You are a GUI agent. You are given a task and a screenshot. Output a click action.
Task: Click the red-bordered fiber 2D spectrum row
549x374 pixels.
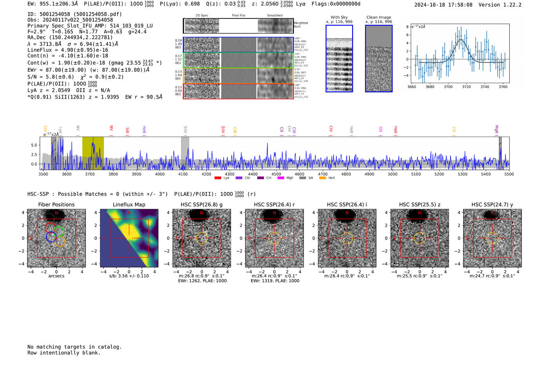click(x=238, y=91)
